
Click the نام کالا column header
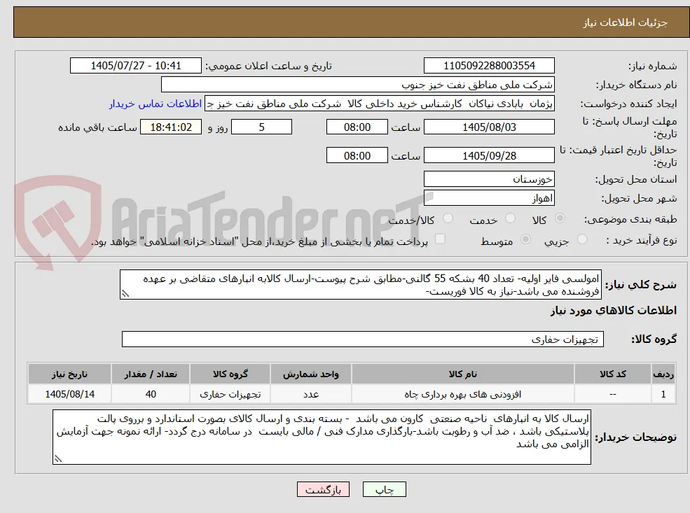(x=462, y=374)
